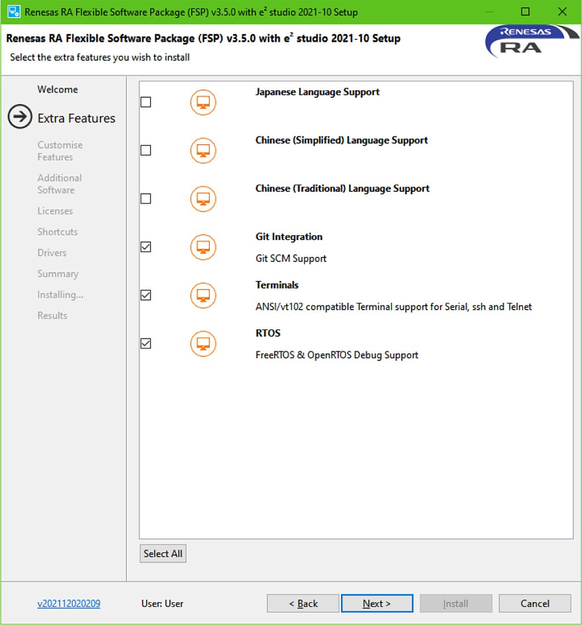
Task: Click the Chinese (Simplified) feature icon
Action: click(x=203, y=151)
